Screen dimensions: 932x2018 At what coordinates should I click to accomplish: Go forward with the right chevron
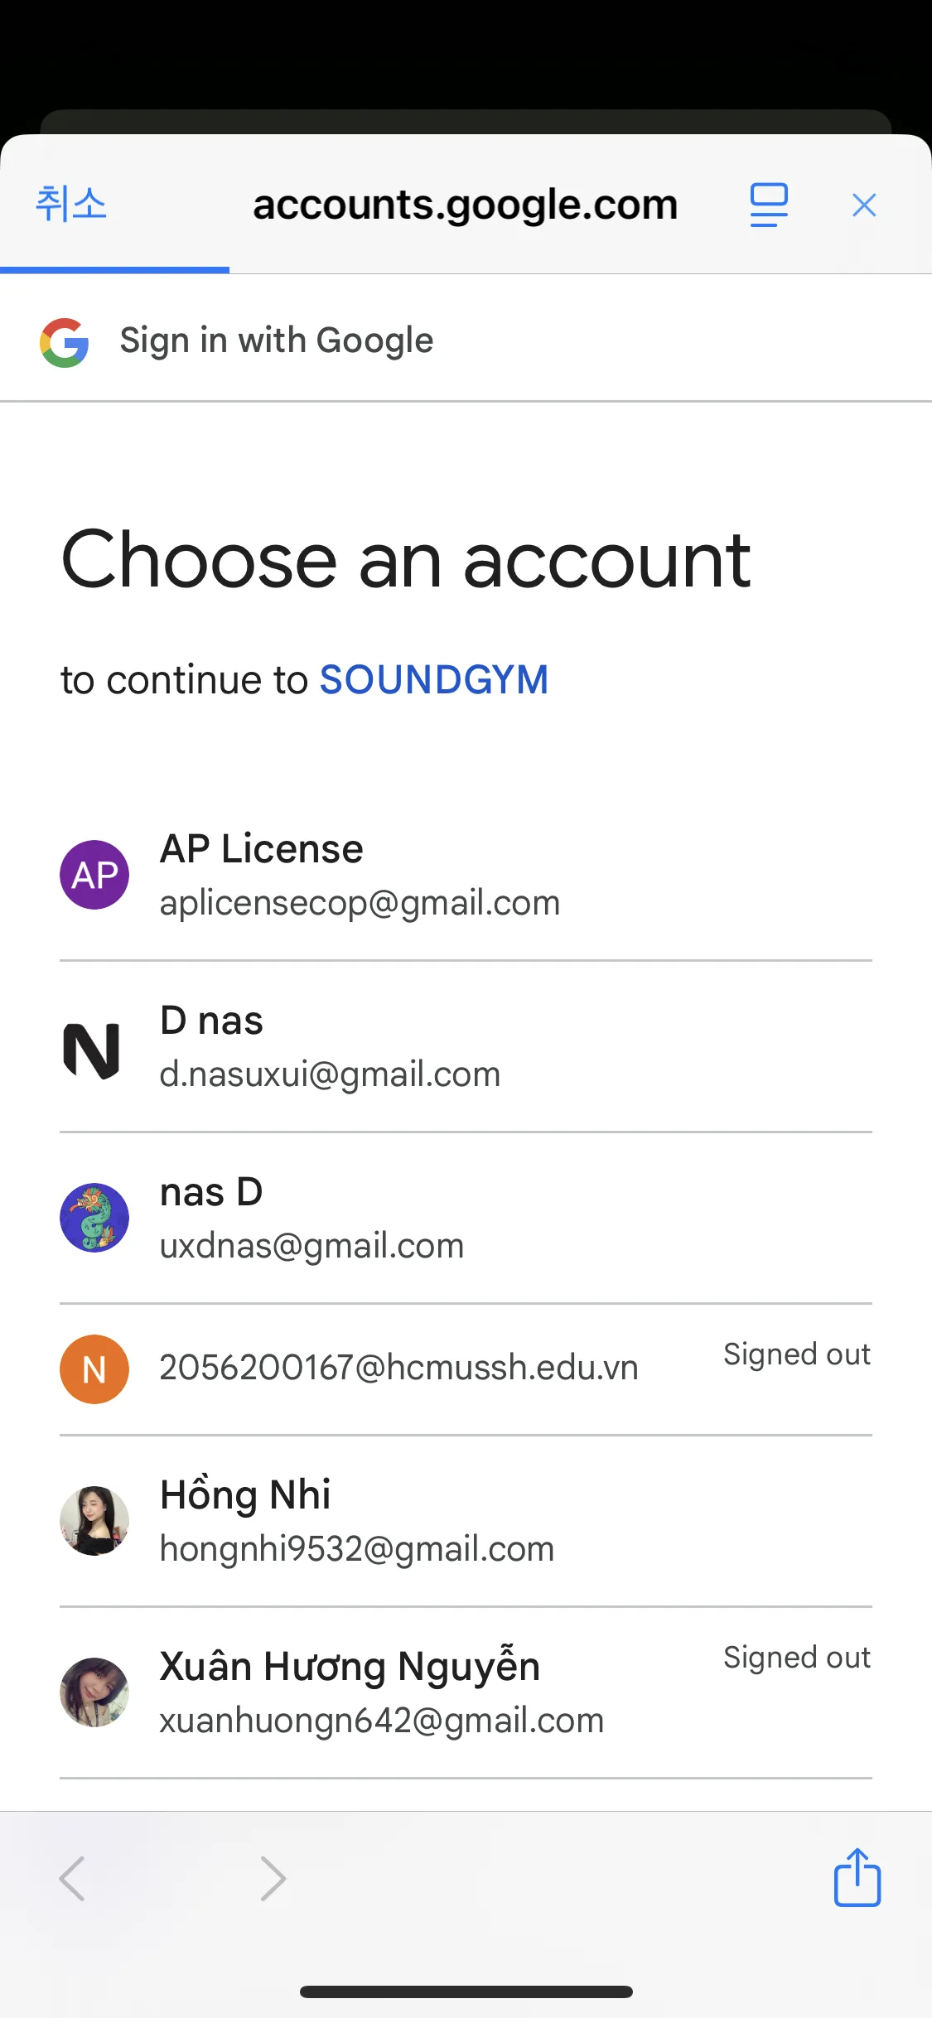273,1878
